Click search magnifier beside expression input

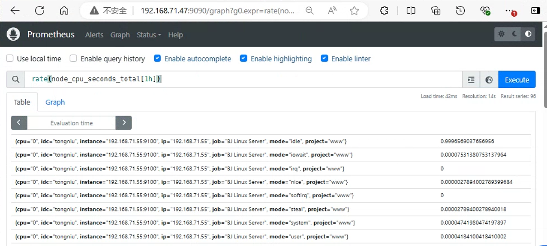tap(16, 80)
